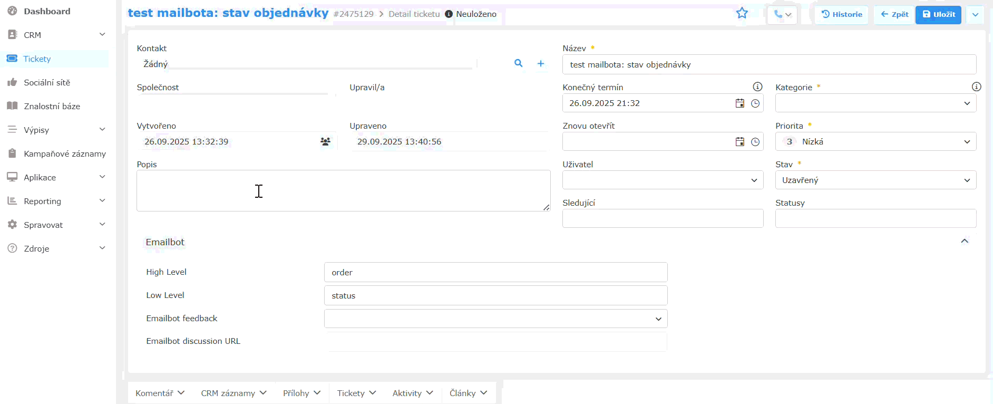The width and height of the screenshot is (993, 404).
Task: Click the info icon next to Kategorie
Action: click(976, 87)
